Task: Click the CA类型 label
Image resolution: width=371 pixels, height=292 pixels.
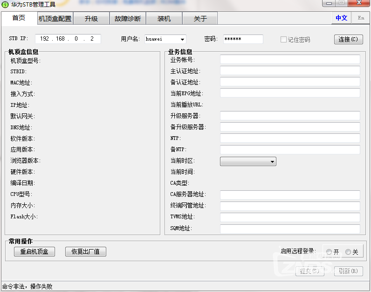Action: point(180,183)
